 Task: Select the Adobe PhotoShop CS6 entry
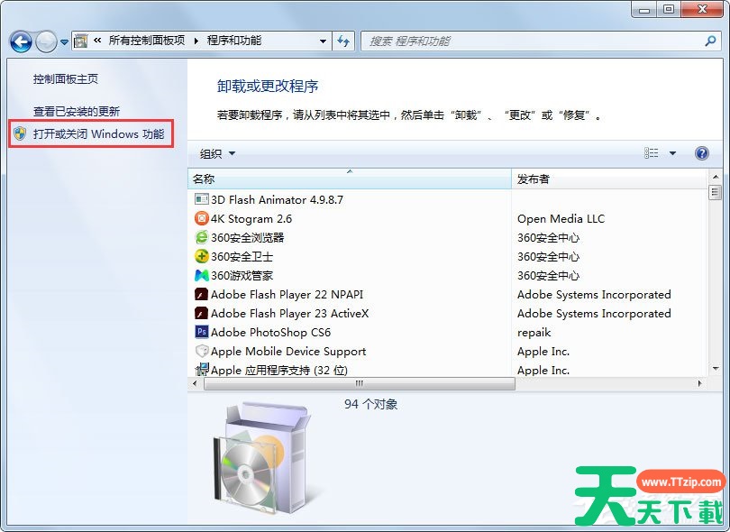click(x=270, y=332)
